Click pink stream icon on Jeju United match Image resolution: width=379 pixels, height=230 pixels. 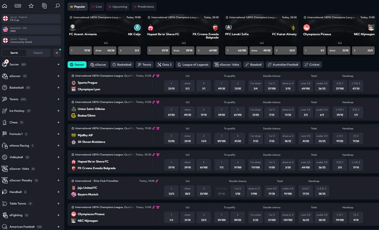coord(157,181)
